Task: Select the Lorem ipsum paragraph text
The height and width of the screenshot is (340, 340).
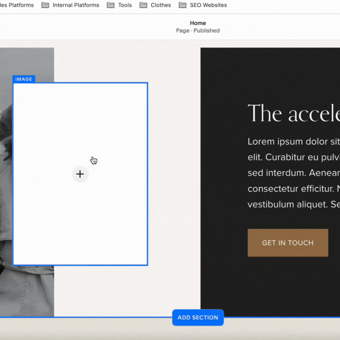Action: click(294, 173)
